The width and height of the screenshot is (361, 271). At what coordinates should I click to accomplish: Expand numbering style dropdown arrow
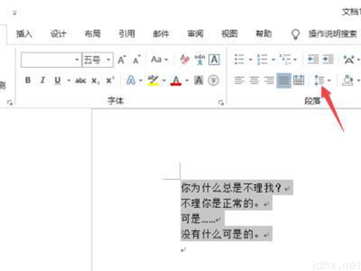[x=273, y=60]
